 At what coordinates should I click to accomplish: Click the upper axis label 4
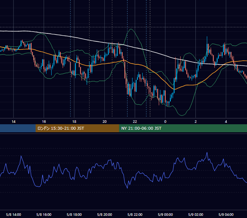tap(226, 122)
